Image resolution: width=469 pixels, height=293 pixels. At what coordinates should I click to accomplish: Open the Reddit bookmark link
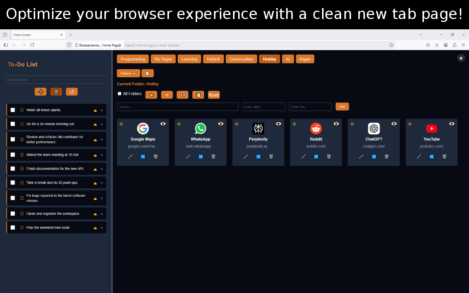point(316,146)
